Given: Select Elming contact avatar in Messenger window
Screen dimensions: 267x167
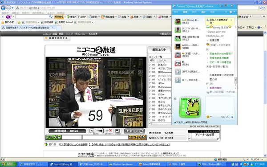Looking at the screenshot, I should point(178,21).
